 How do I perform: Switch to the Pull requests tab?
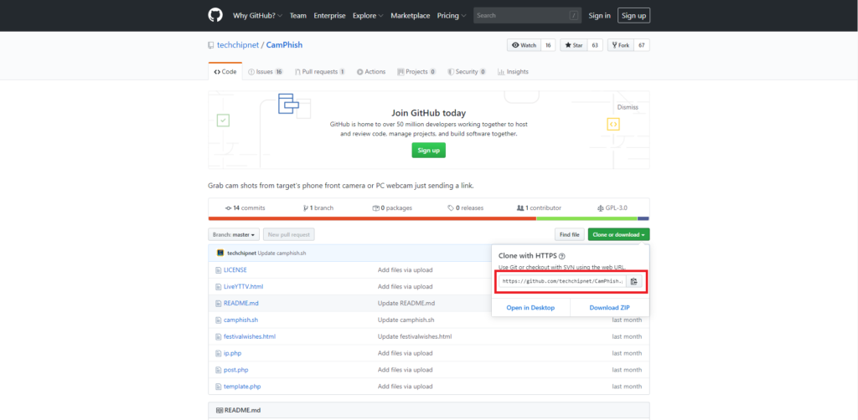click(319, 72)
